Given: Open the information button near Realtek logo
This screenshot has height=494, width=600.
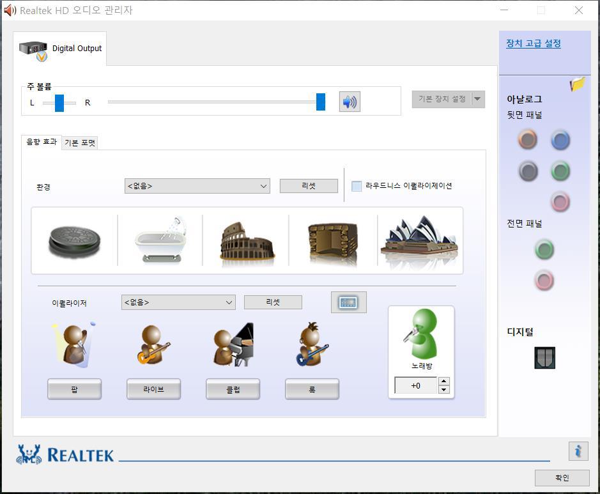Looking at the screenshot, I should [x=578, y=451].
